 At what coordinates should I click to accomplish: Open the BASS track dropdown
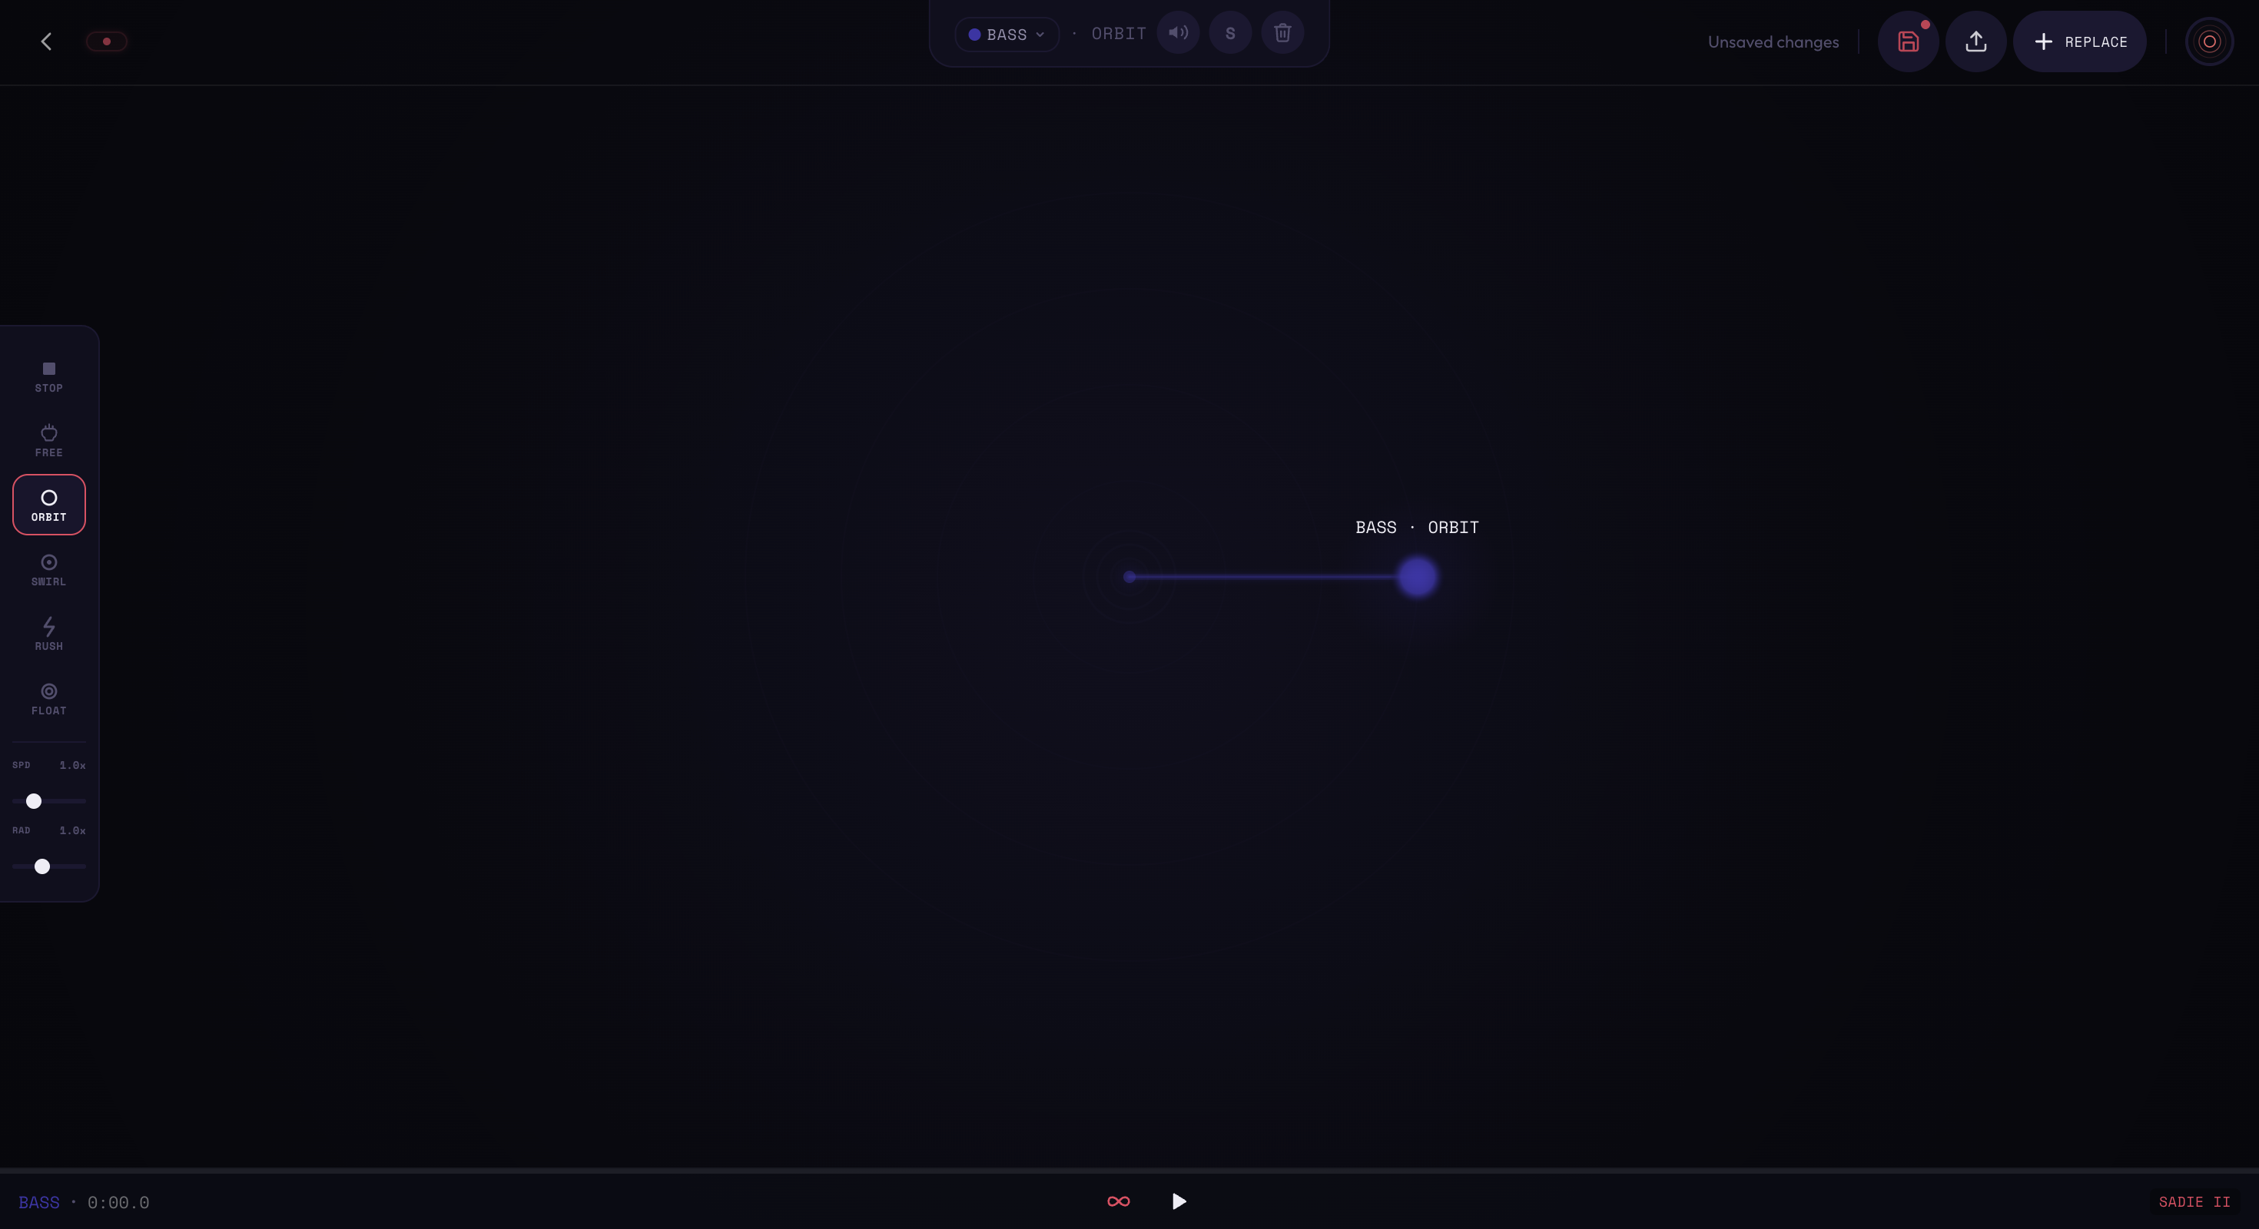click(1007, 35)
